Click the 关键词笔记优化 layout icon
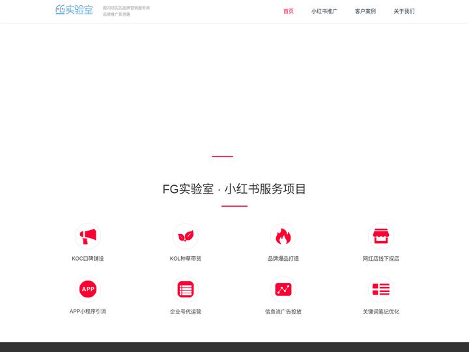Screen dimensions: 469x352 tap(381, 289)
